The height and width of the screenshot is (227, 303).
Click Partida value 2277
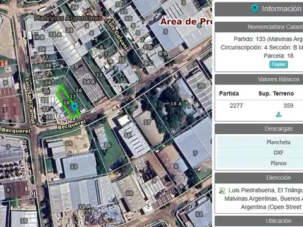pos(236,105)
